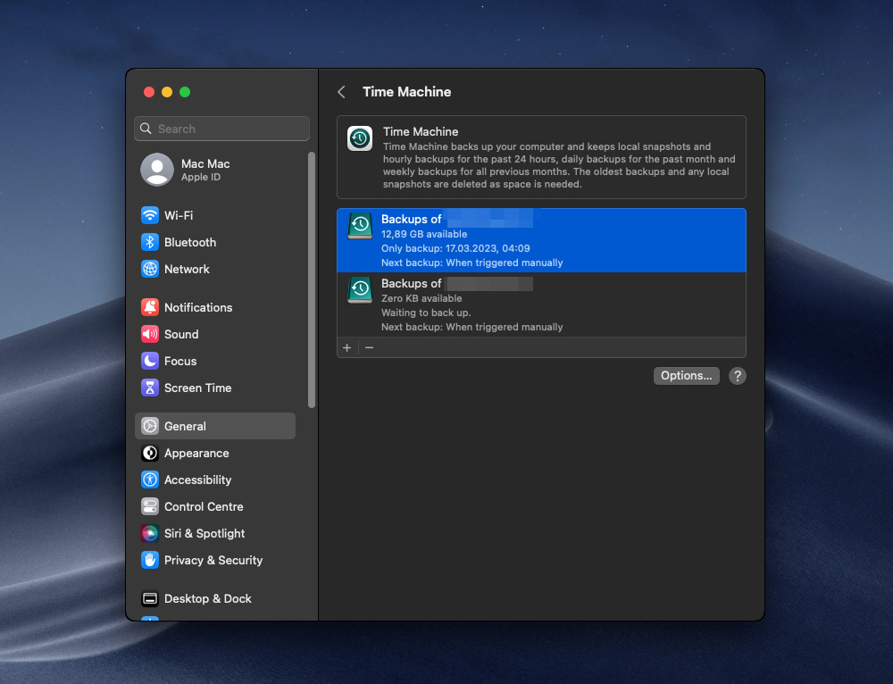893x684 pixels.
Task: Remove selected disk with minus button
Action: point(369,347)
